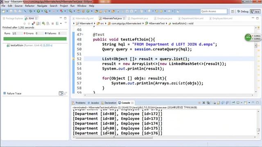Open the Window menu
Viewport: 262px width, 147px height.
(82, 6)
